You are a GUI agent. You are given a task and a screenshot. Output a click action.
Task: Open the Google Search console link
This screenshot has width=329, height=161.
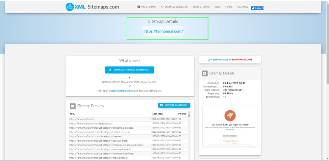(x=121, y=91)
